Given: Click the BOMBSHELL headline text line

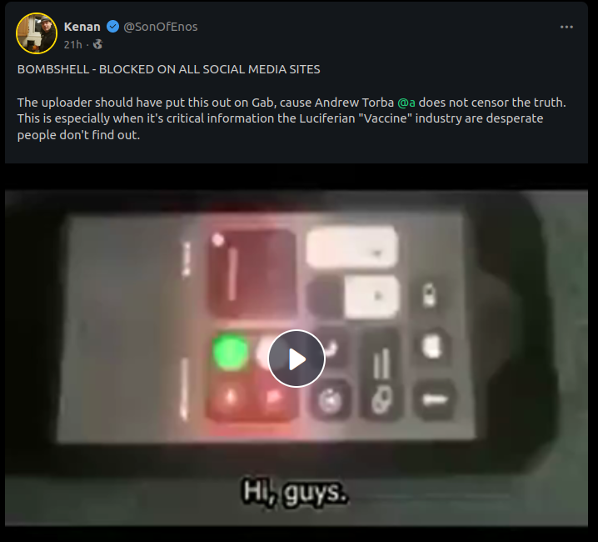Looking at the screenshot, I should (x=168, y=69).
